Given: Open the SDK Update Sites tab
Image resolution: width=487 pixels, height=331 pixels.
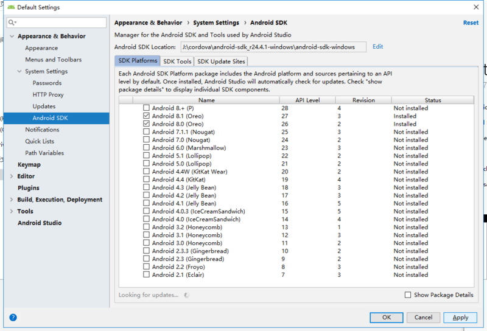Looking at the screenshot, I should [221, 61].
